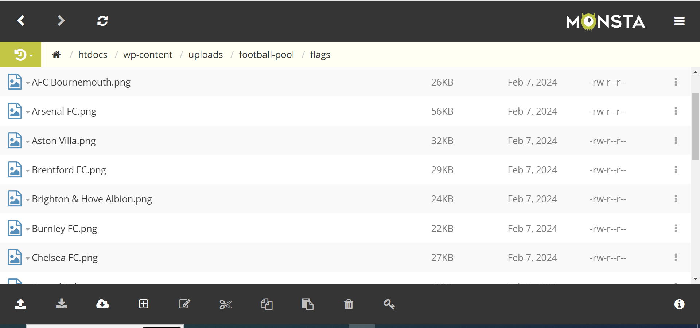Viewport: 700px width, 328px height.
Task: Expand dropdown caret for Burnley FC.png
Action: [x=28, y=229]
